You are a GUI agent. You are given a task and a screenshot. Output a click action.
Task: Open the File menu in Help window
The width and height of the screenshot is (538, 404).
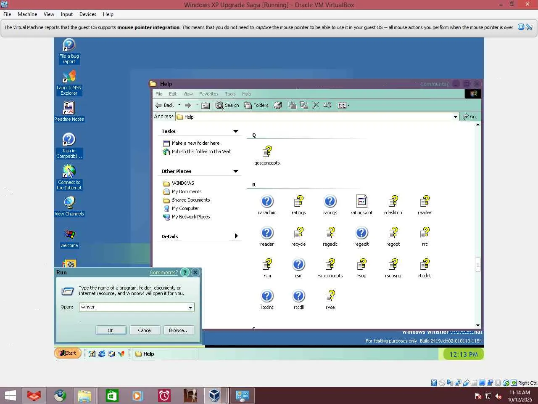(x=159, y=94)
